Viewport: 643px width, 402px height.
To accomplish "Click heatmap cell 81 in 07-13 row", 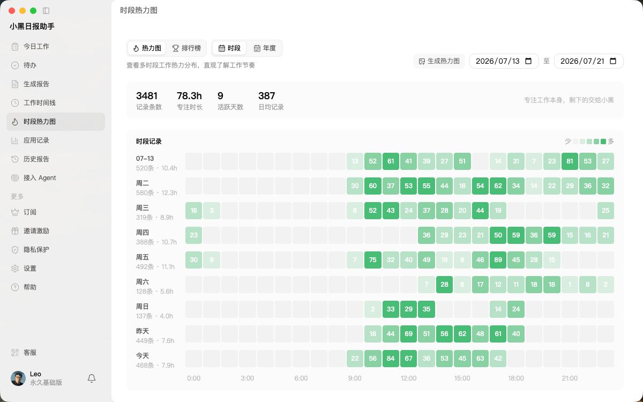I will click(570, 161).
